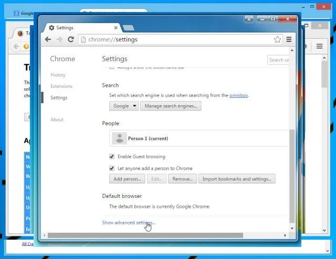Image resolution: width=336 pixels, height=259 pixels.
Task: Open the hamburger menu of the background browser
Action: (x=320, y=46)
